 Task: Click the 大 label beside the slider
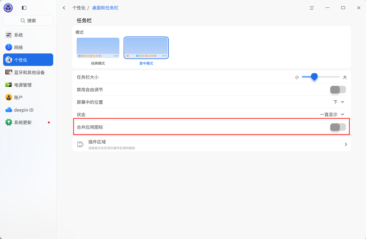pos(345,77)
